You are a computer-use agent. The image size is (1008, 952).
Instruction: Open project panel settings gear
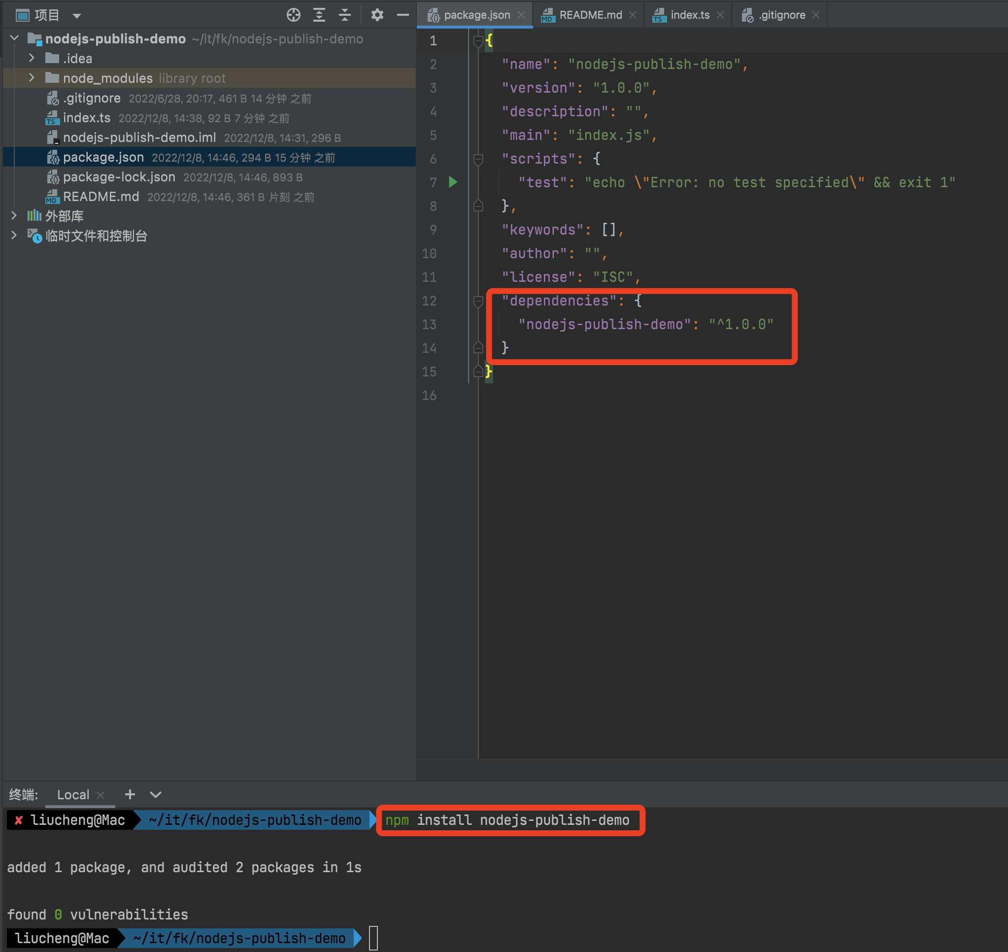[377, 15]
